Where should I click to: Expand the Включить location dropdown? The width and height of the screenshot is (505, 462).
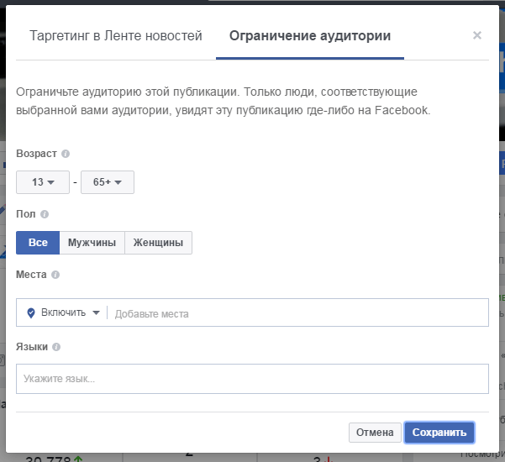[x=71, y=312]
